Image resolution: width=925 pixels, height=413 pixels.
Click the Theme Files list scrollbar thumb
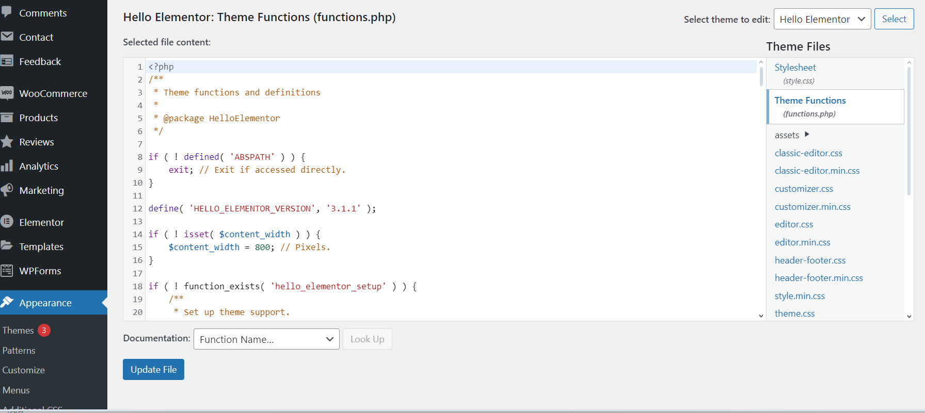(x=909, y=131)
